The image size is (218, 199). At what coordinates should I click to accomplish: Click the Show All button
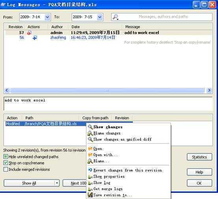[x=29, y=183]
